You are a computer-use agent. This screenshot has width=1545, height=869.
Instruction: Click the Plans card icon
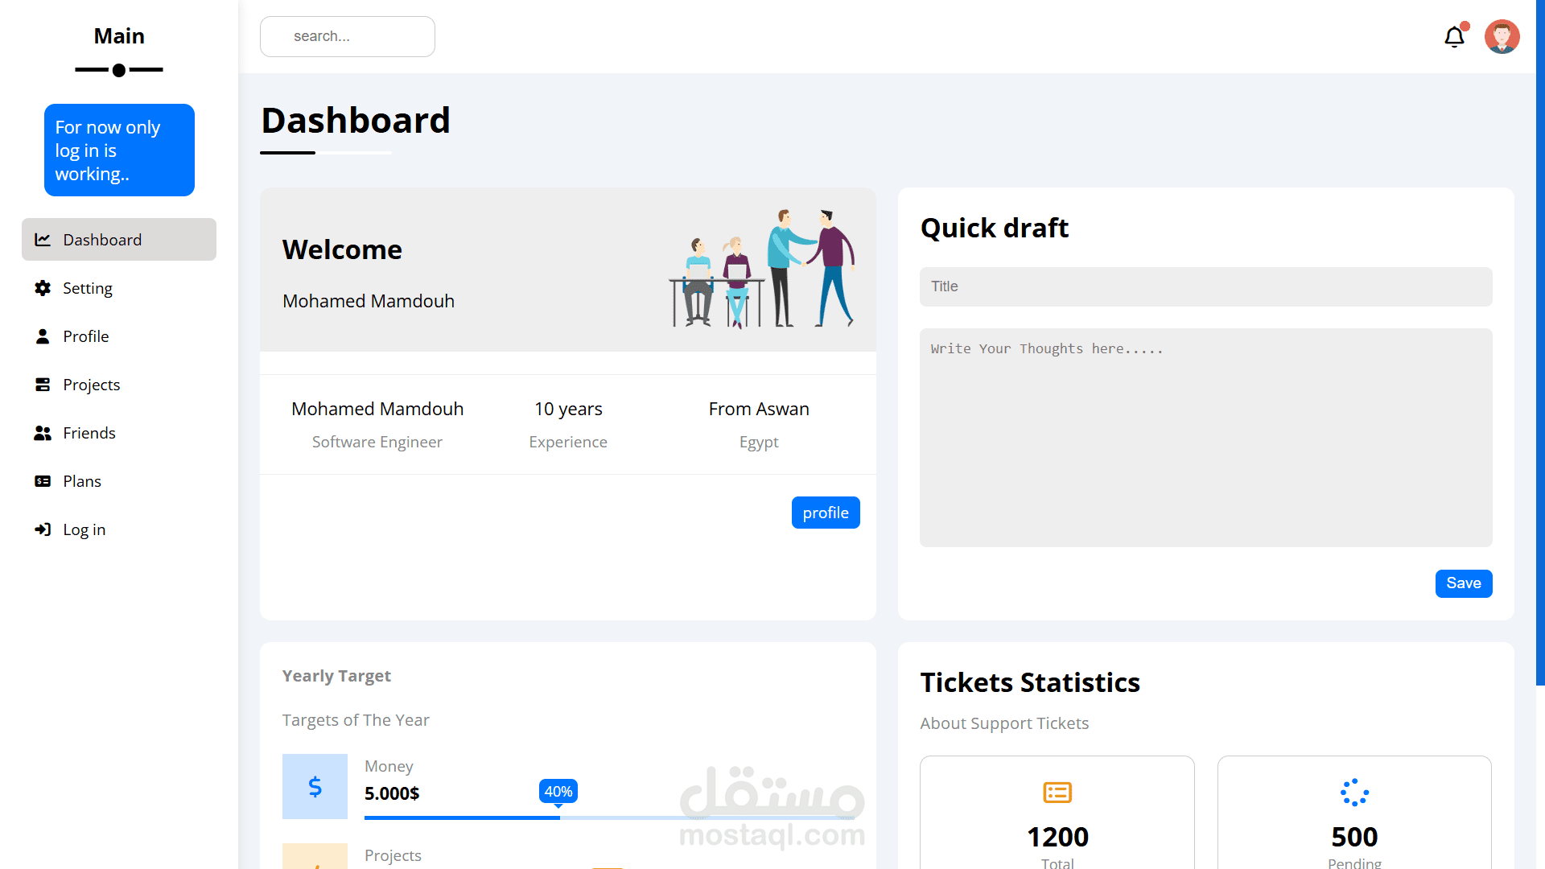(x=43, y=481)
